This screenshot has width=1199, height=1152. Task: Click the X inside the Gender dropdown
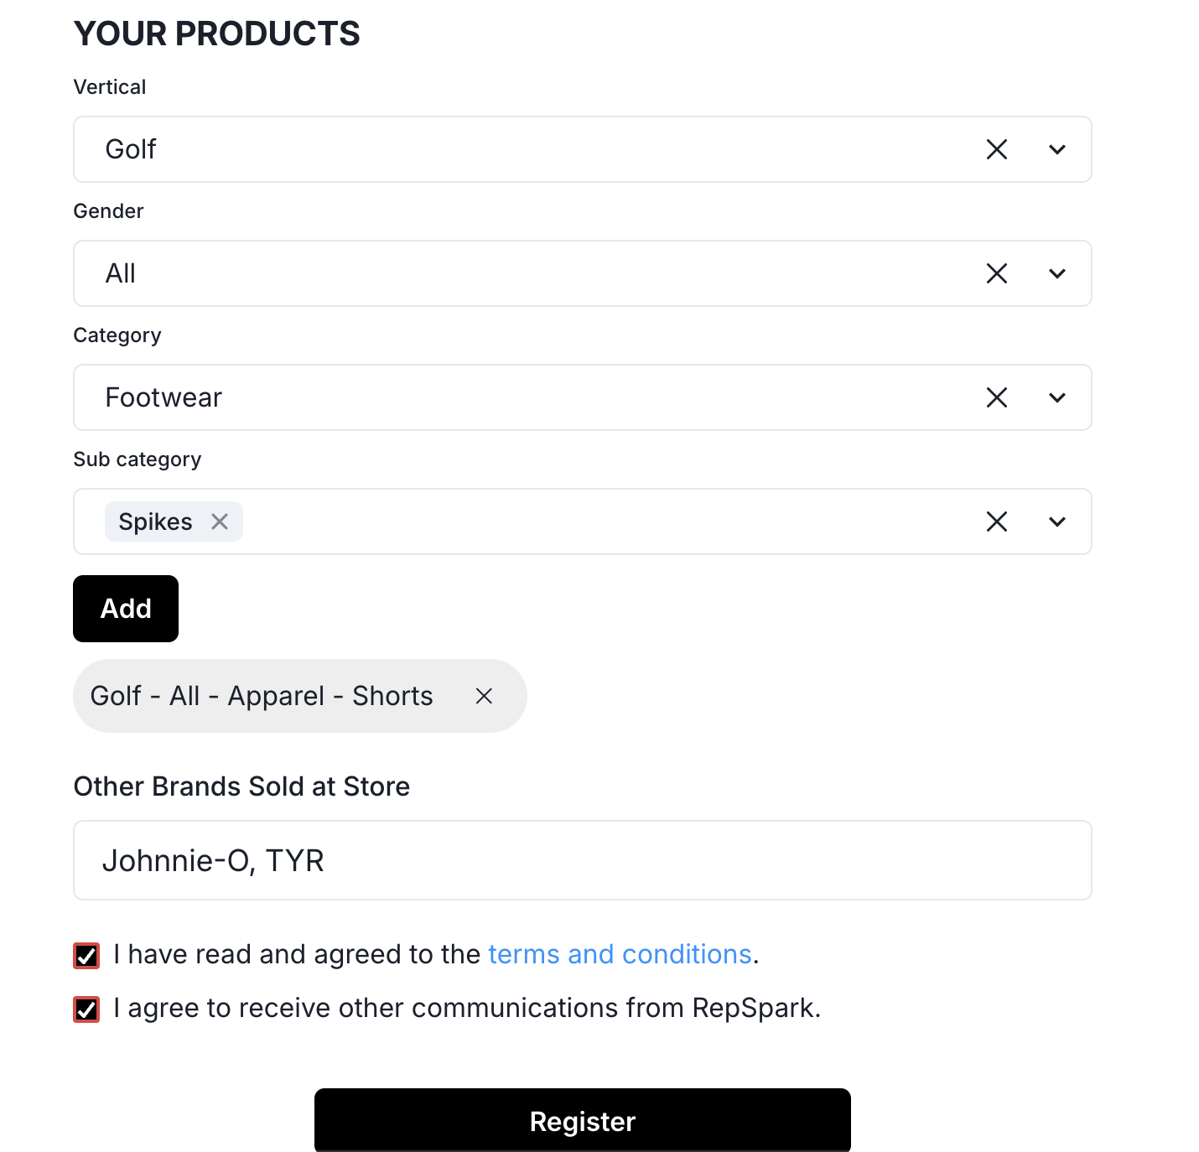point(996,273)
